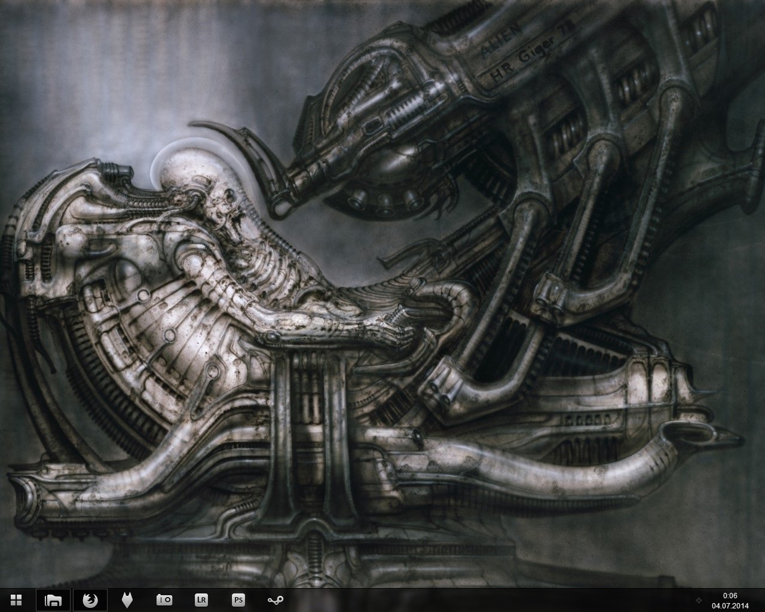Switch to Firefox on the taskbar
Image resolution: width=765 pixels, height=612 pixels.
(x=90, y=599)
